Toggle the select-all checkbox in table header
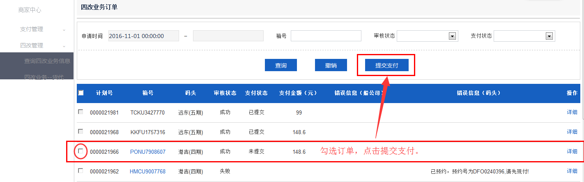 [81, 93]
